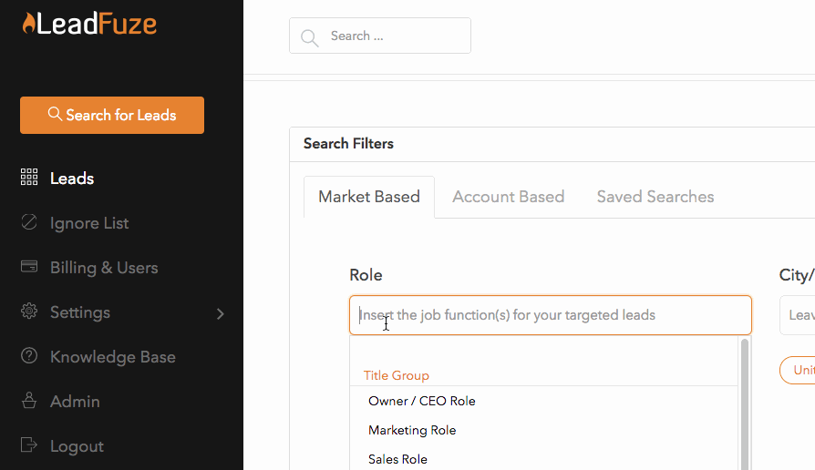Click the Admin icon in sidebar
The height and width of the screenshot is (470, 815).
coord(29,401)
